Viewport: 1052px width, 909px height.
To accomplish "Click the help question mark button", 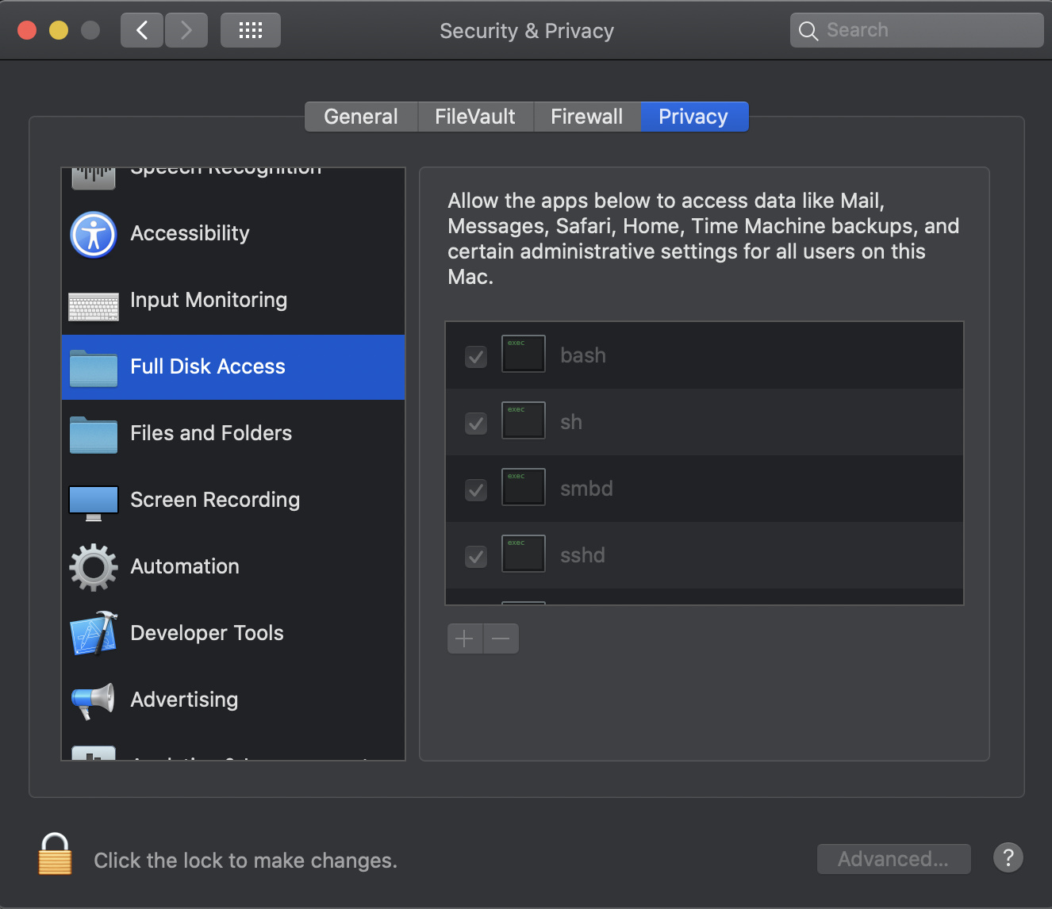I will pyautogui.click(x=1008, y=857).
